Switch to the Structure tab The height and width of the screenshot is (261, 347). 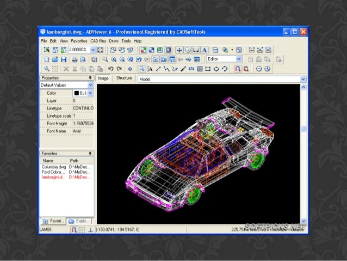[x=124, y=78]
